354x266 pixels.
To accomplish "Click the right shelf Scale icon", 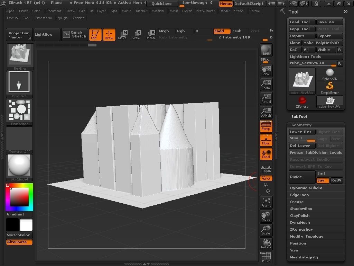I will (x=266, y=230).
